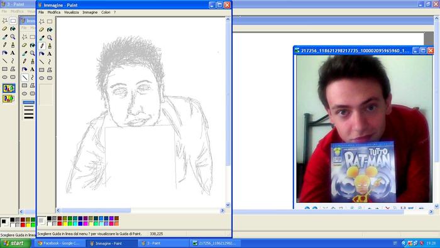Choose the Ellipse shape tool
The width and height of the screenshot is (440, 248).
tap(42, 78)
